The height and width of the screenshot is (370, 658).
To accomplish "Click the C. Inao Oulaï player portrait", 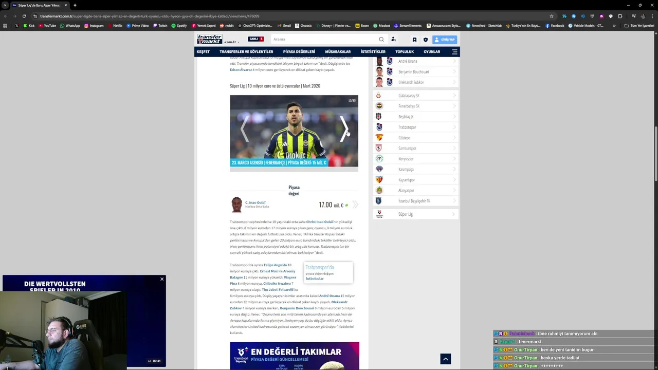I will click(236, 205).
